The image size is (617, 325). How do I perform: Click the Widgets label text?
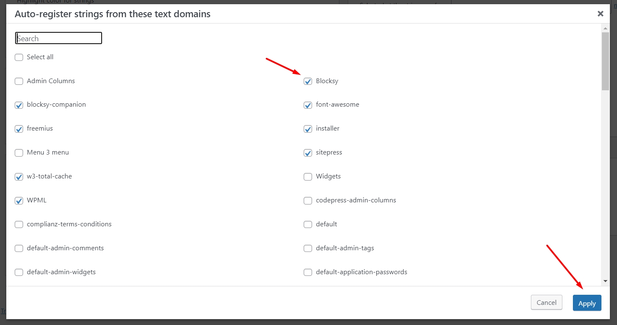[328, 176]
